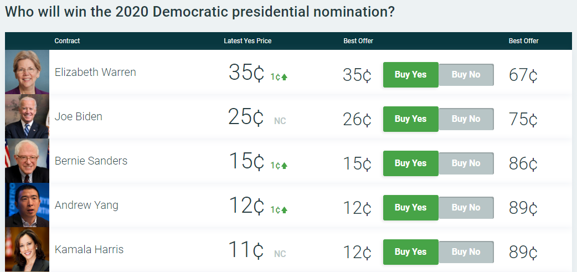Click Andrew Yang's photo thumbnail
577x272 pixels.
(x=27, y=205)
